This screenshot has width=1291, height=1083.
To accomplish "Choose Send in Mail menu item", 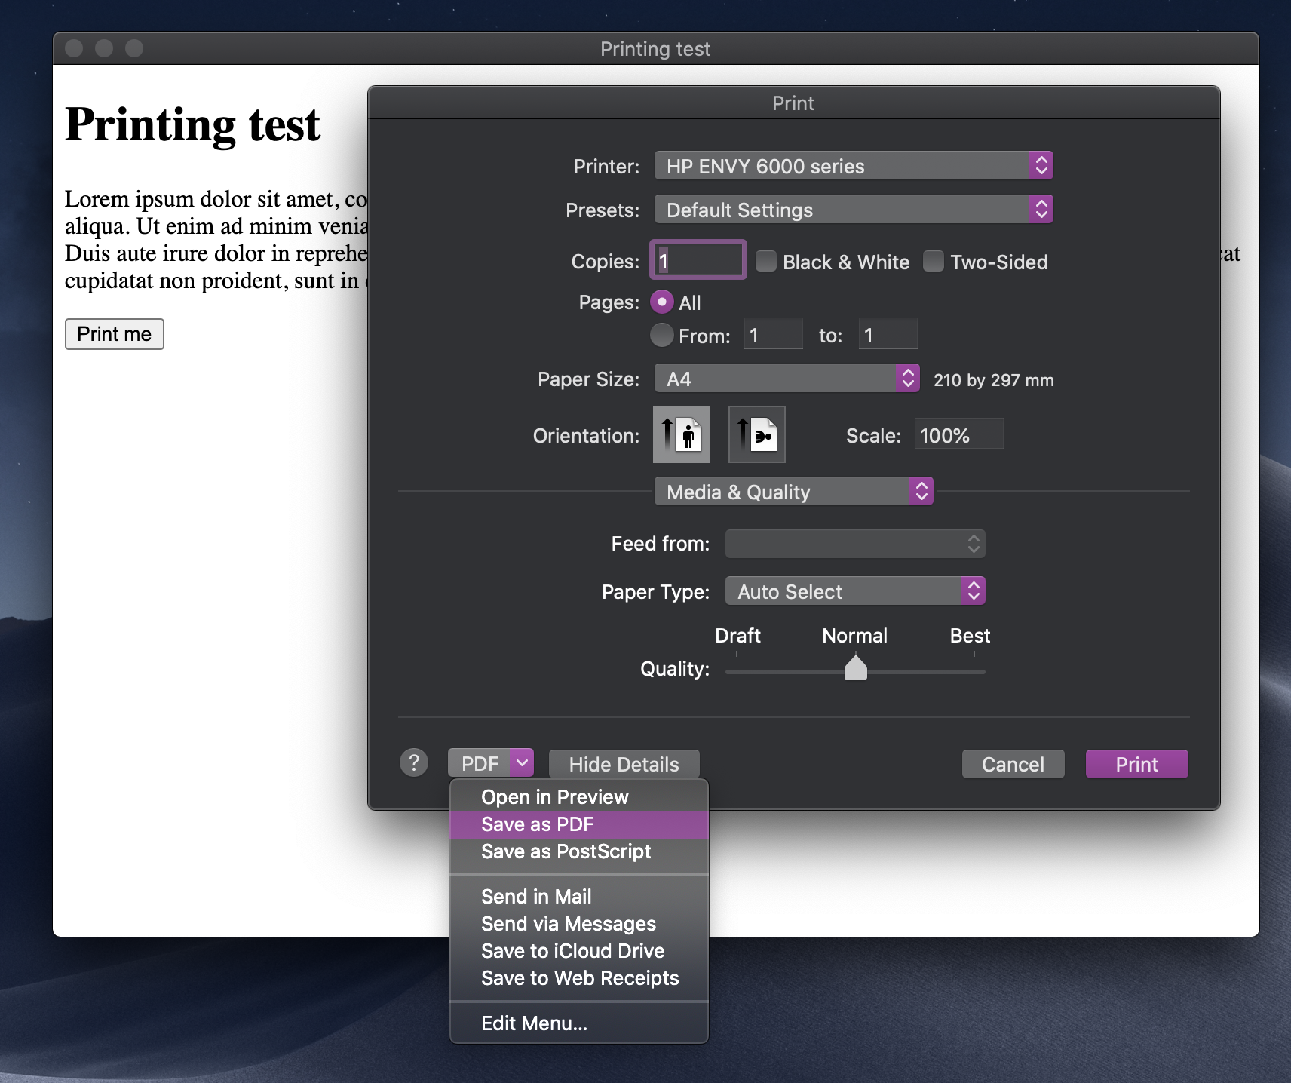I will click(x=579, y=897).
